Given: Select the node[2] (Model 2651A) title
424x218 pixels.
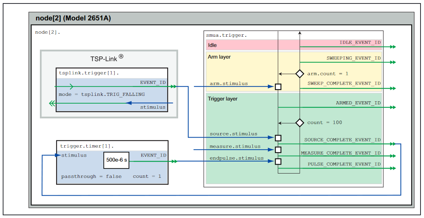Looking at the screenshot, I should (x=73, y=18).
